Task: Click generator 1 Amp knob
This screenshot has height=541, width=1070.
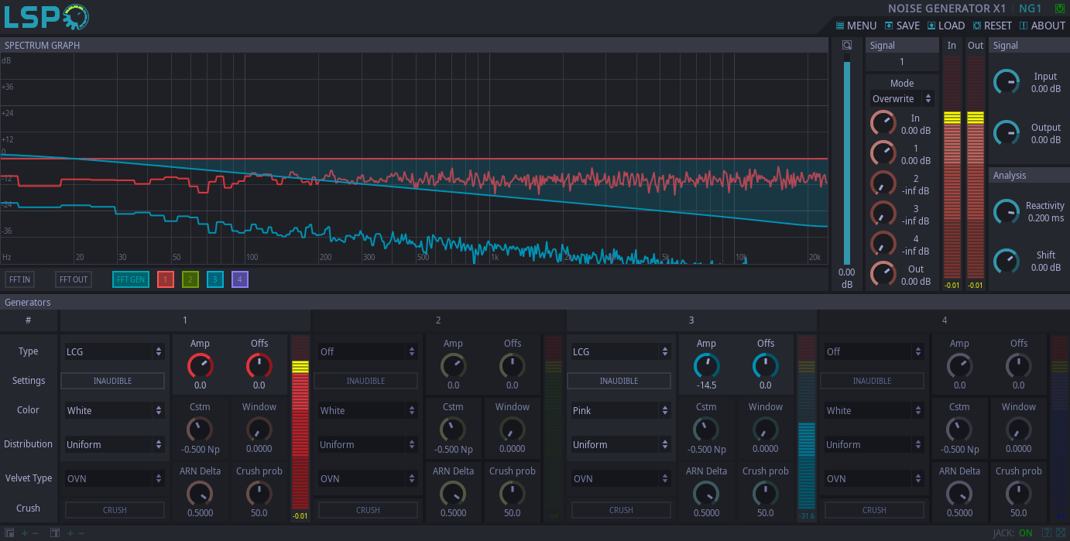Action: 200,365
